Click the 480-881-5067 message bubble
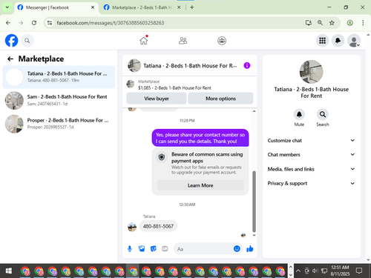This screenshot has width=371, height=278. 158,226
